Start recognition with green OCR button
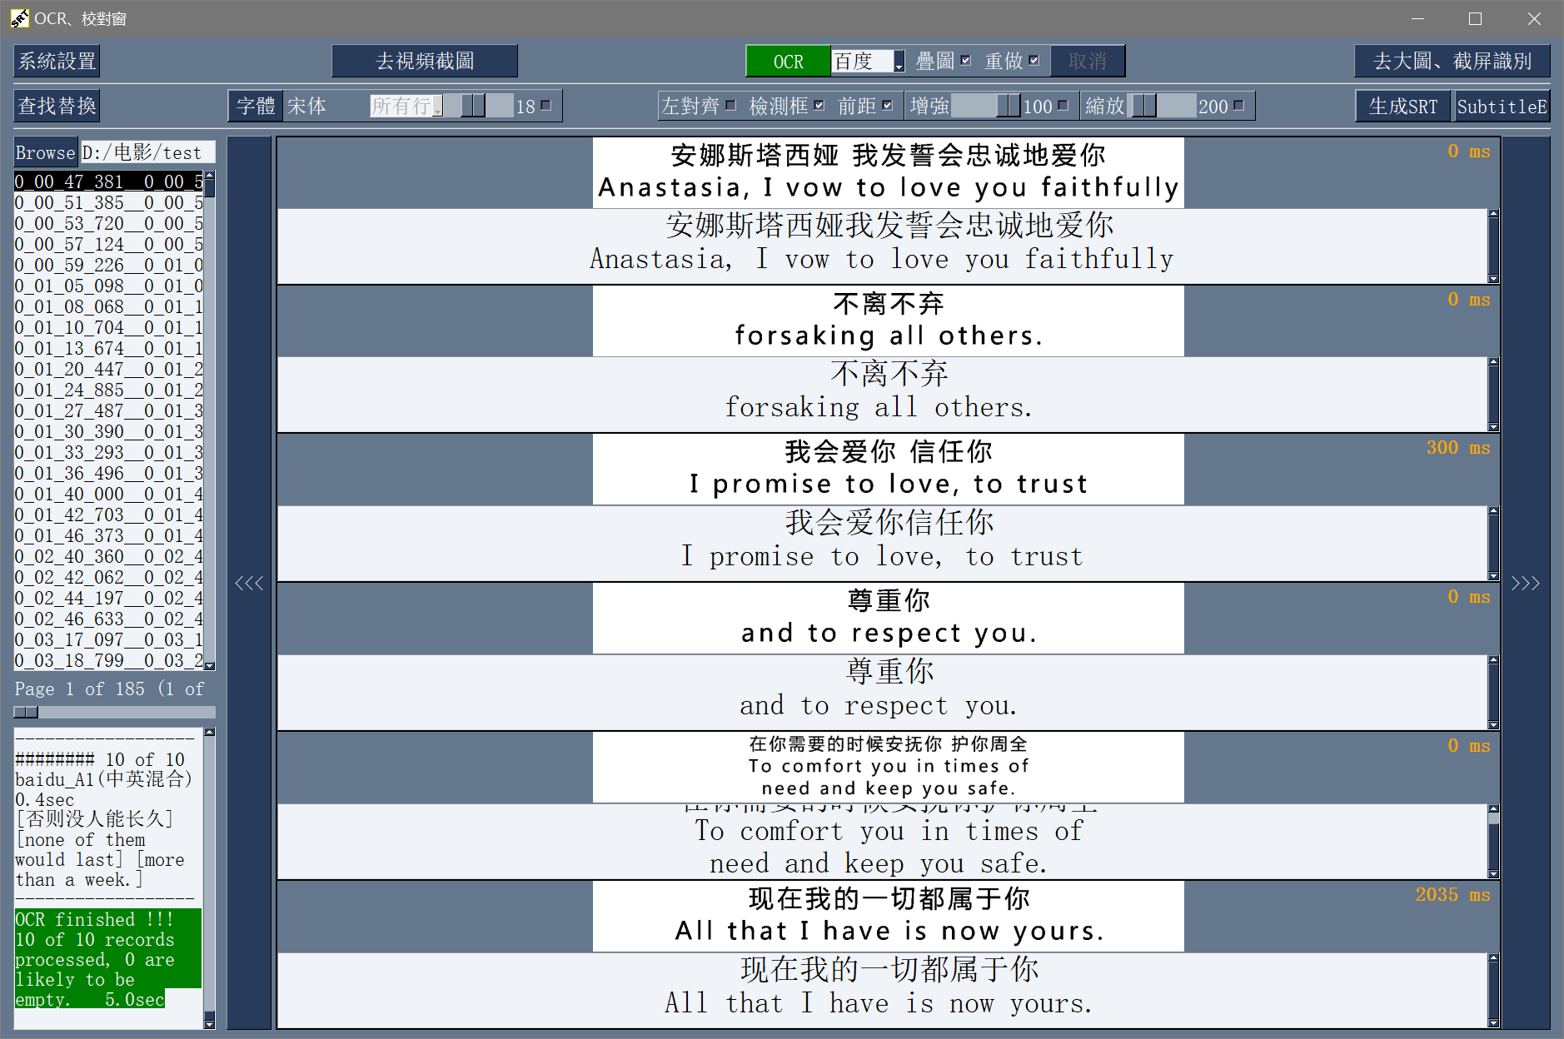The image size is (1564, 1039). (x=788, y=61)
